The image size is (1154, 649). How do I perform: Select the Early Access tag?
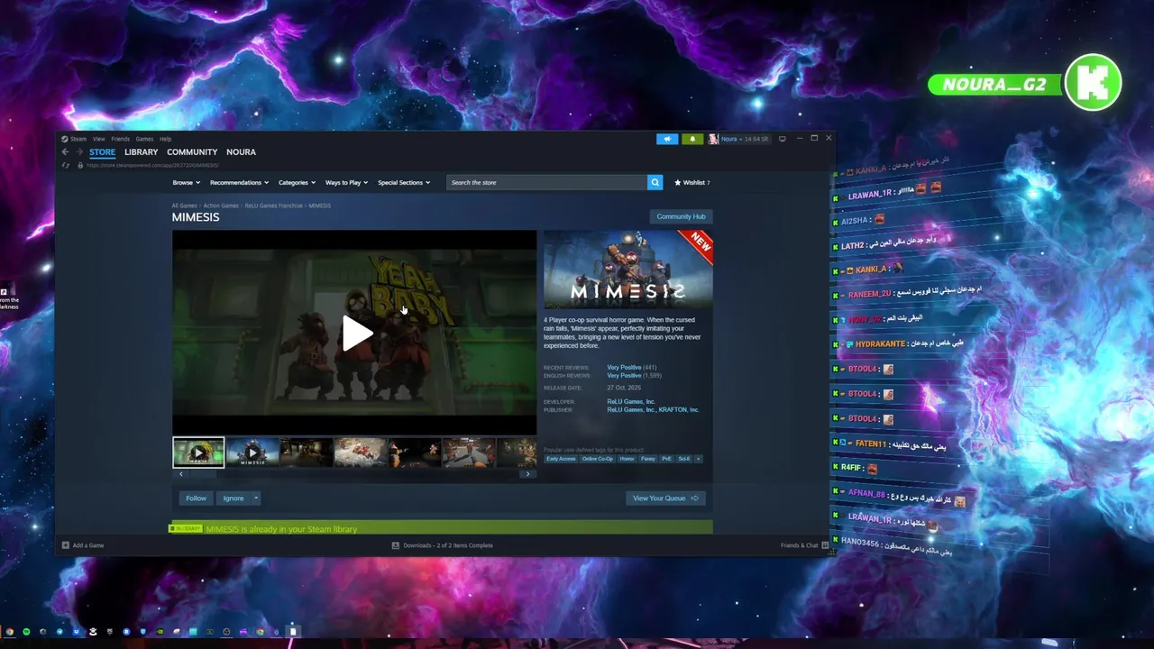point(561,459)
